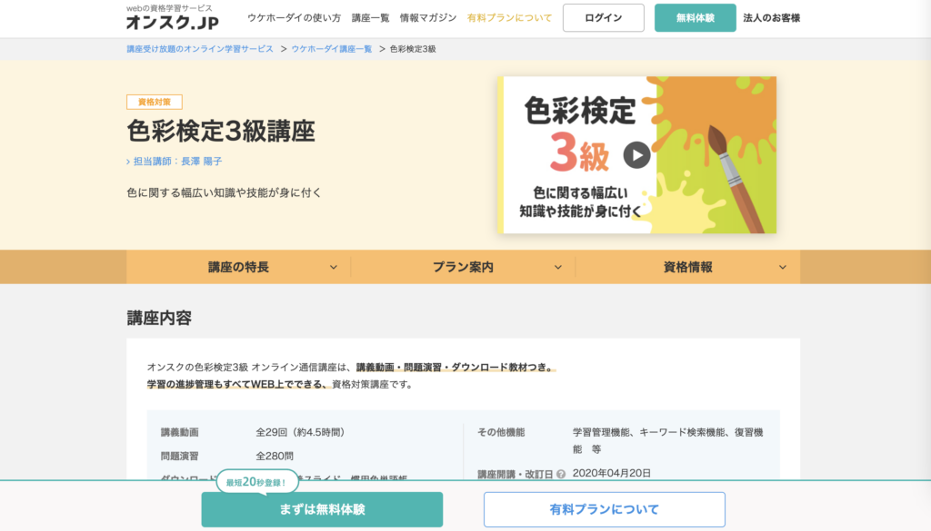
Task: Go to ウケホーダイ講座一覧 breadcrumb link
Action: coord(332,49)
